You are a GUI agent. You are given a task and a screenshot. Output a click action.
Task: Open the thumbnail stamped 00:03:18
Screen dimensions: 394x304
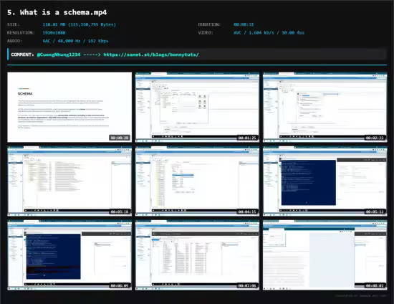coord(69,181)
